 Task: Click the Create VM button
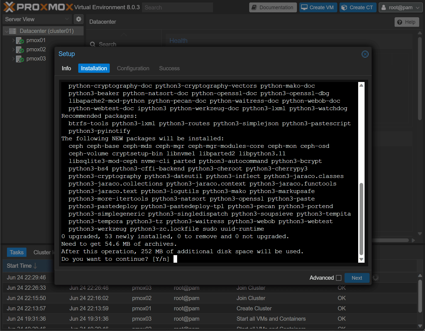pos(318,8)
